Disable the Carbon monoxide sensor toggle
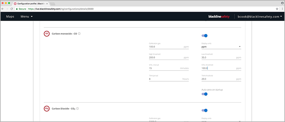The height and width of the screenshot is (122, 285). (205, 35)
